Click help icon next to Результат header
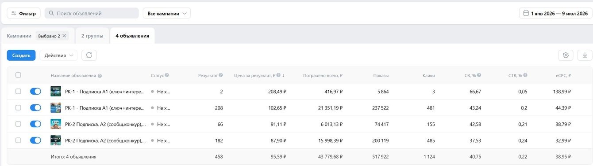This screenshot has height=166, width=593. pyautogui.click(x=220, y=75)
